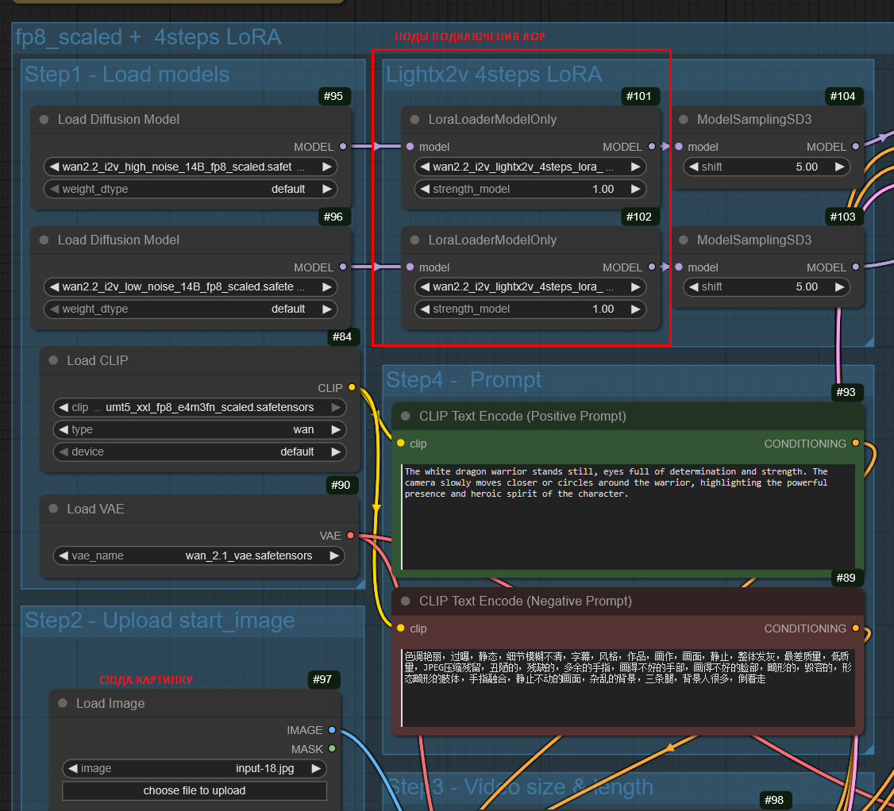Screen dimensions: 894x811
Task: Click the choose file to upload button
Action: pyautogui.click(x=195, y=790)
